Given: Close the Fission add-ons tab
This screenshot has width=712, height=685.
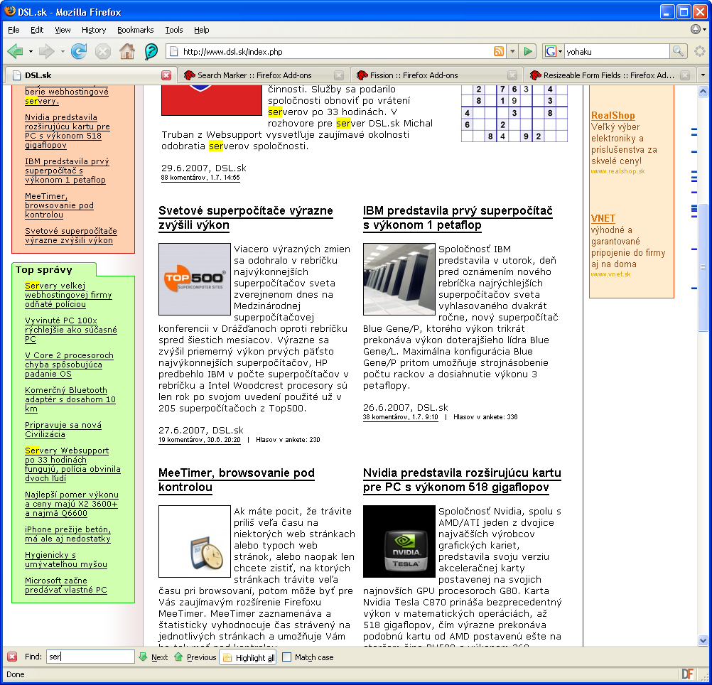Looking at the screenshot, I should pos(512,75).
